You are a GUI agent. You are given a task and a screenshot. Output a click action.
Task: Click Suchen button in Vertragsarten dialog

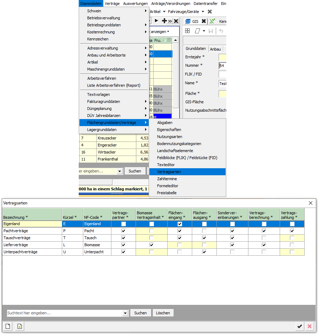141,313
